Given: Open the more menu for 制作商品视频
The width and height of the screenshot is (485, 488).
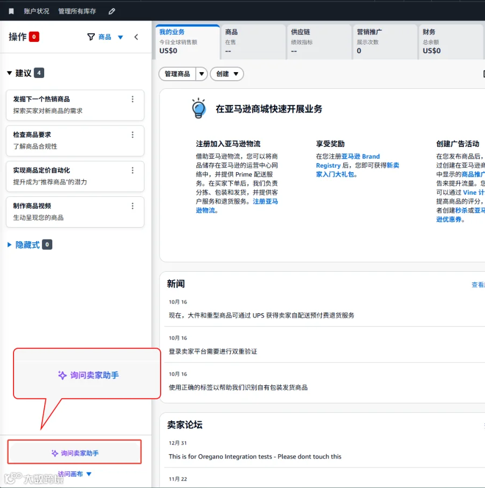Looking at the screenshot, I should 133,206.
